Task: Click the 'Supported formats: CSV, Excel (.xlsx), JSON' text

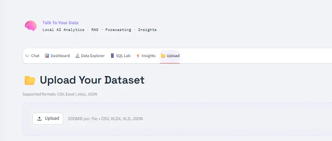Action: click(x=60, y=94)
